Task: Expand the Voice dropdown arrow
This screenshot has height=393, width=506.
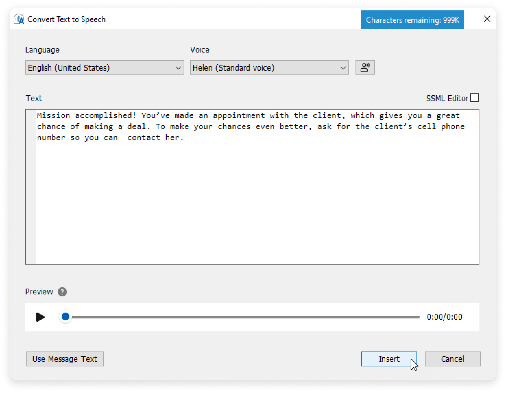Action: pyautogui.click(x=343, y=68)
